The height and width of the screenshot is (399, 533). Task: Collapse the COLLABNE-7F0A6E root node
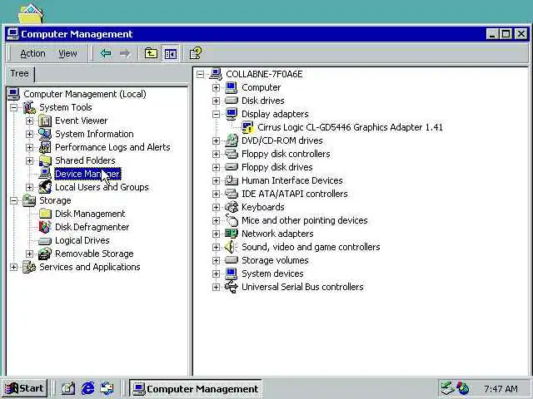(200, 74)
